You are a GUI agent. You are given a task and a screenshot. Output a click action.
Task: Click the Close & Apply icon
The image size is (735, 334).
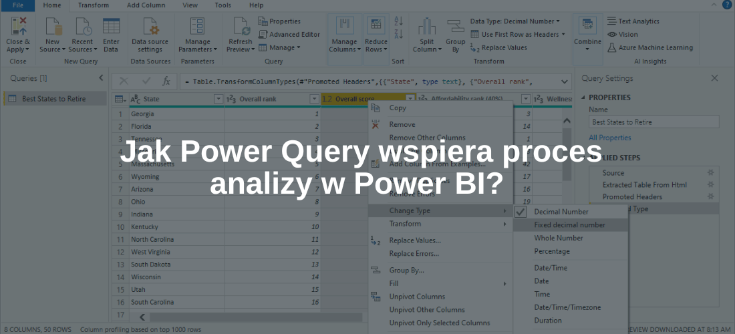tap(18, 26)
